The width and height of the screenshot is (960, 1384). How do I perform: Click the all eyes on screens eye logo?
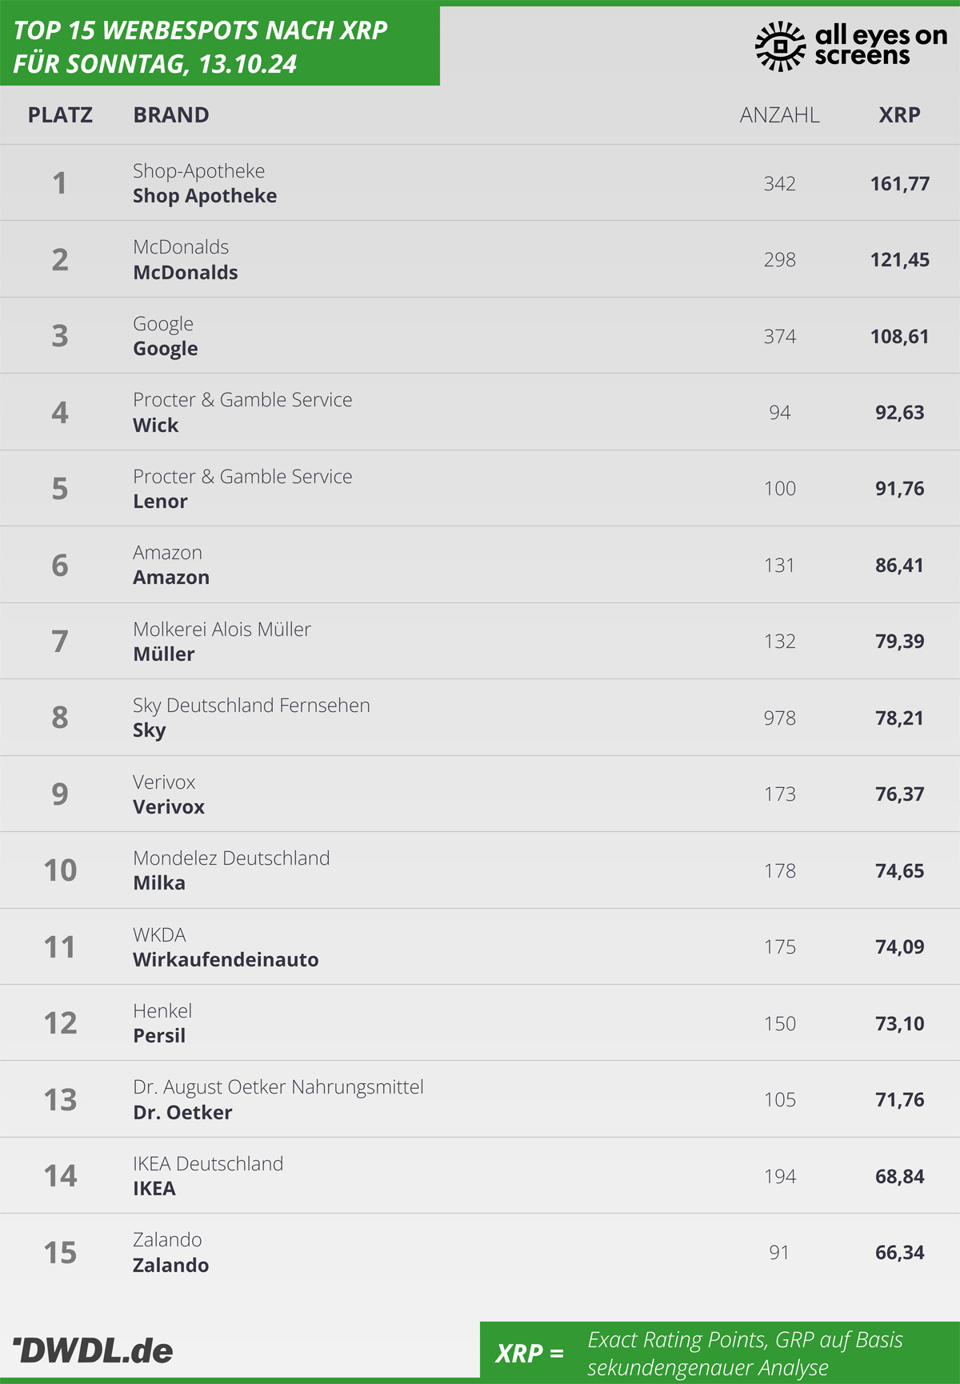(780, 46)
